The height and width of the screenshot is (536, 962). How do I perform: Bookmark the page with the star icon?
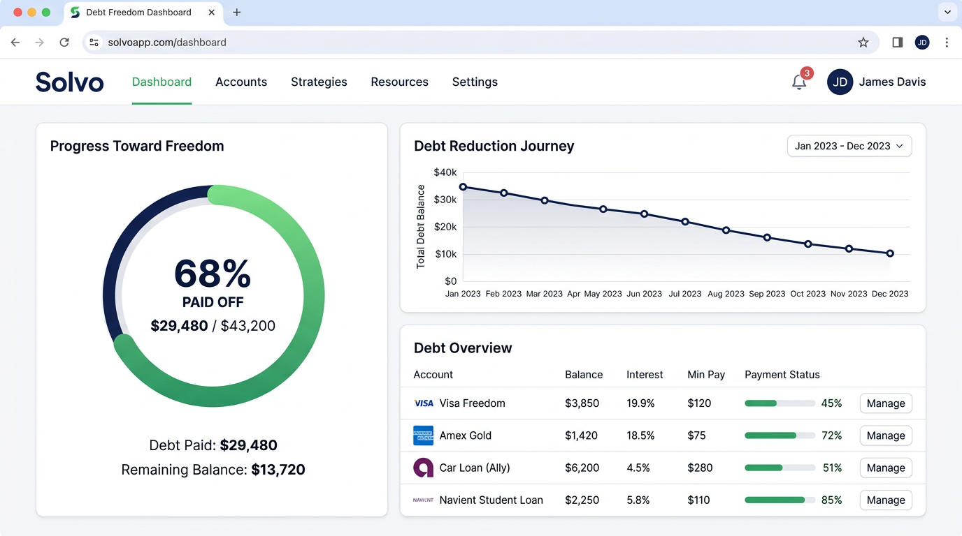[863, 42]
